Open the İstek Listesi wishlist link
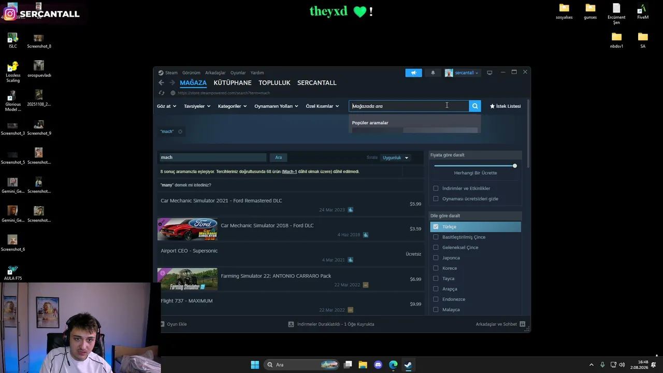Screen dimensions: 663x373 click(x=505, y=106)
